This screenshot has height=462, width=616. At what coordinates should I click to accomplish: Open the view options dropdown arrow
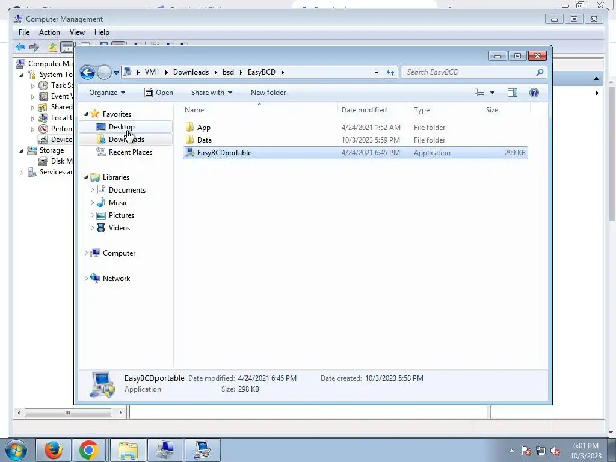coord(492,93)
